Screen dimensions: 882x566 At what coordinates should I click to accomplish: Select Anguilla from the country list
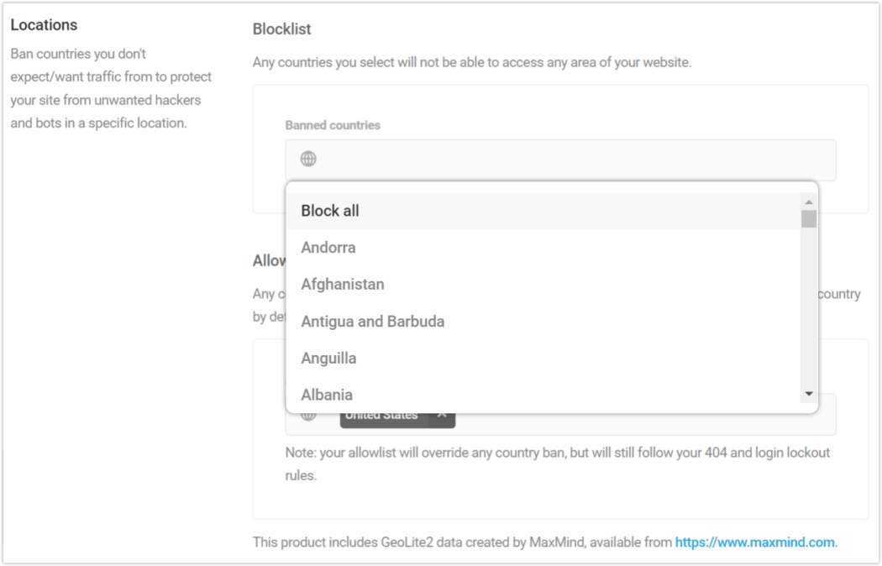[x=328, y=358]
